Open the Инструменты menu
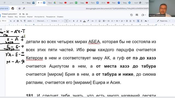The image size is (175, 98). coord(39,17)
